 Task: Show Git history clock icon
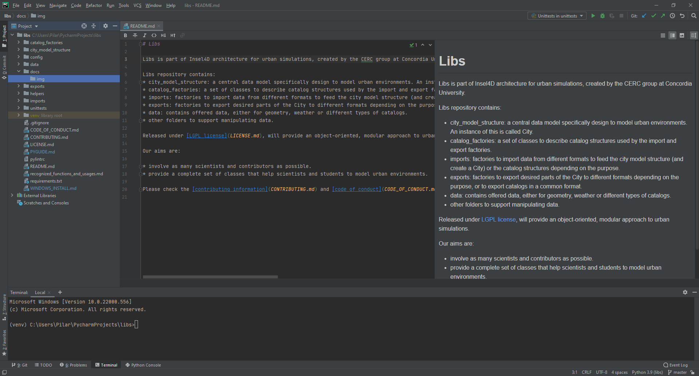pyautogui.click(x=672, y=16)
